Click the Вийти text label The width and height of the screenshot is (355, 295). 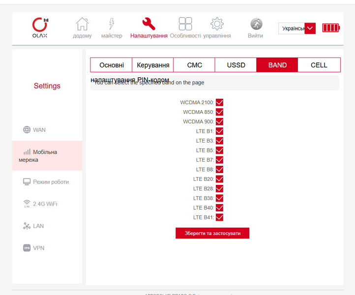point(255,36)
